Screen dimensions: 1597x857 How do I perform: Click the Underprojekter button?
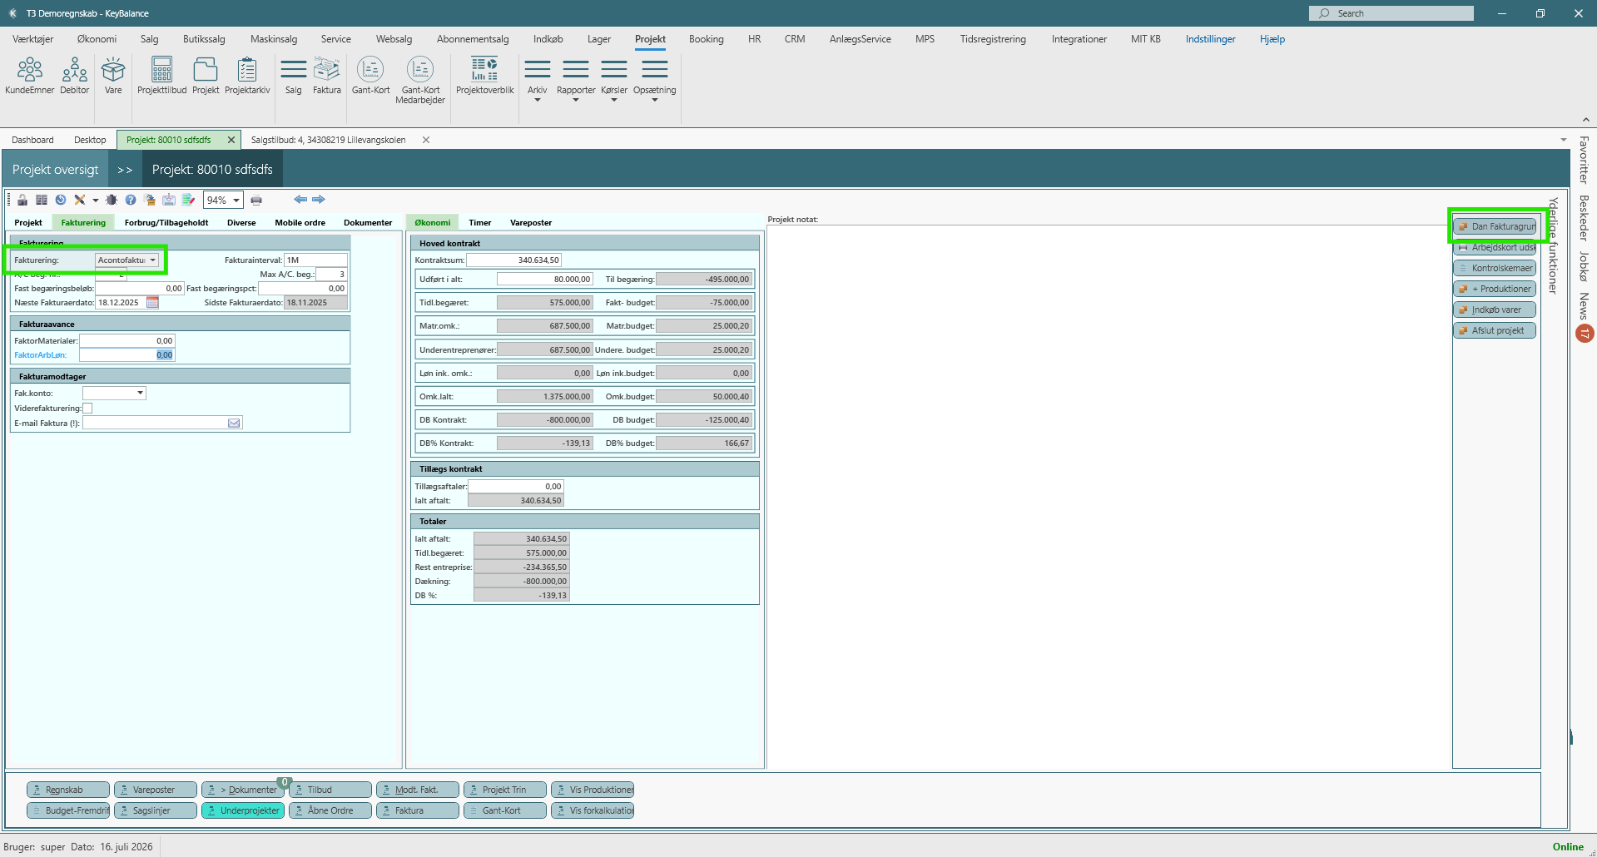point(243,810)
